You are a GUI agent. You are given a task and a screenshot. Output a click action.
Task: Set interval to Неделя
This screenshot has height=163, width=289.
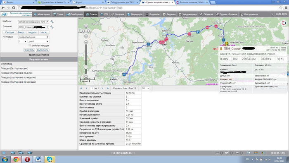[32, 32]
